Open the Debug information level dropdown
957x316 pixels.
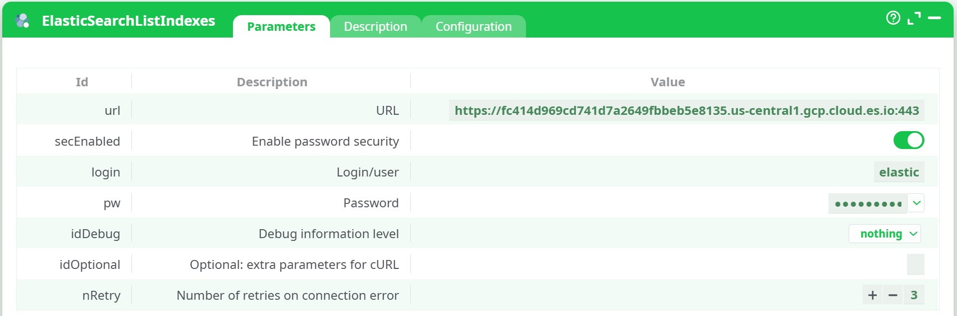click(x=885, y=234)
